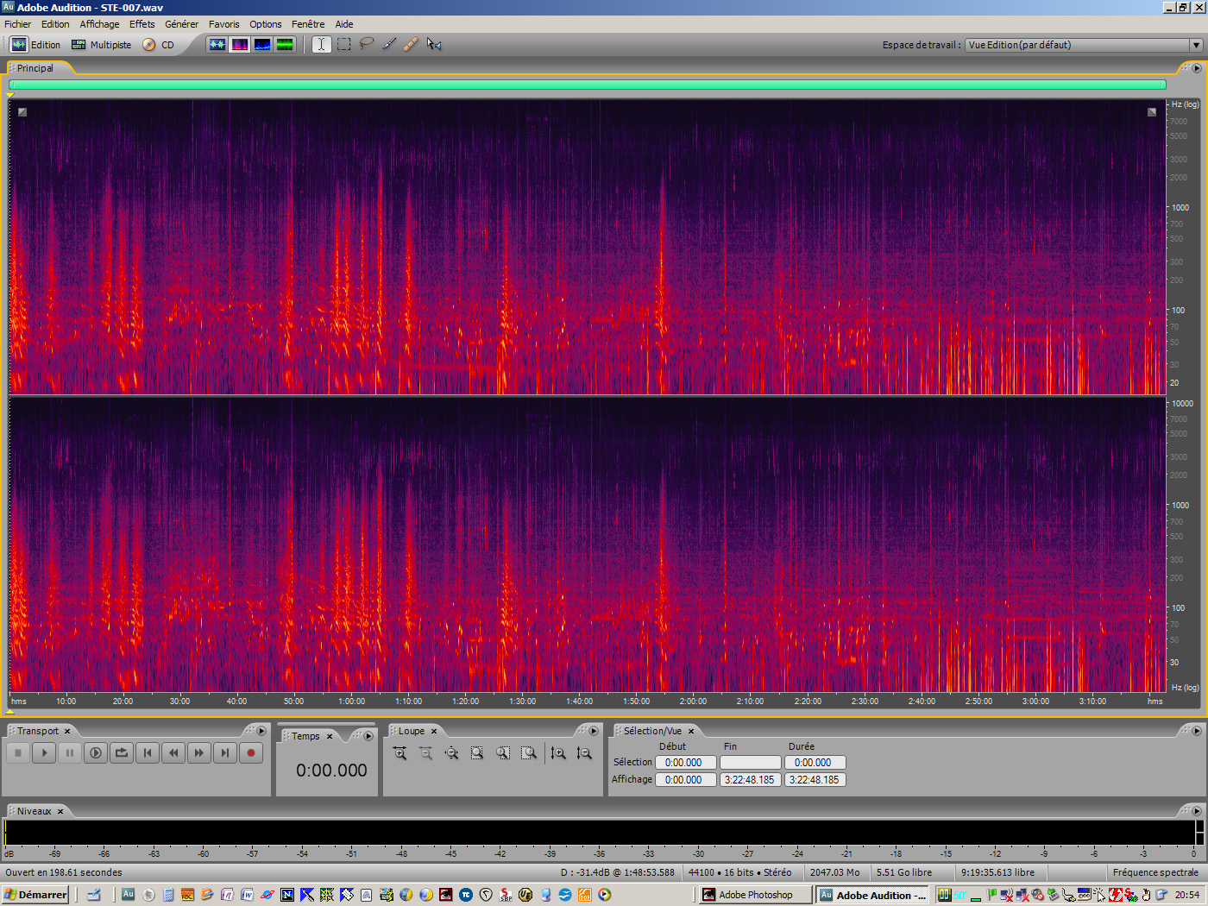Image resolution: width=1208 pixels, height=906 pixels.
Task: Choose the Spot Healing Brush tool
Action: (x=411, y=44)
